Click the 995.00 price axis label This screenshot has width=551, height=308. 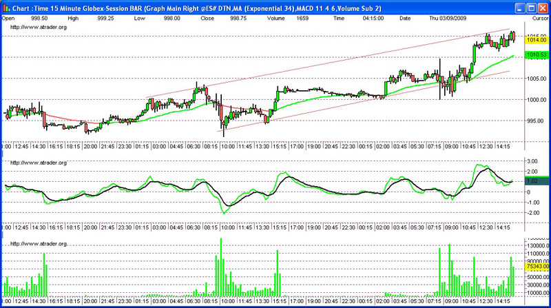tap(535, 121)
